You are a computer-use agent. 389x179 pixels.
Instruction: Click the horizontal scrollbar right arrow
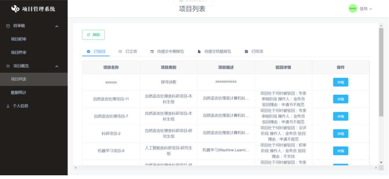[x=376, y=167]
